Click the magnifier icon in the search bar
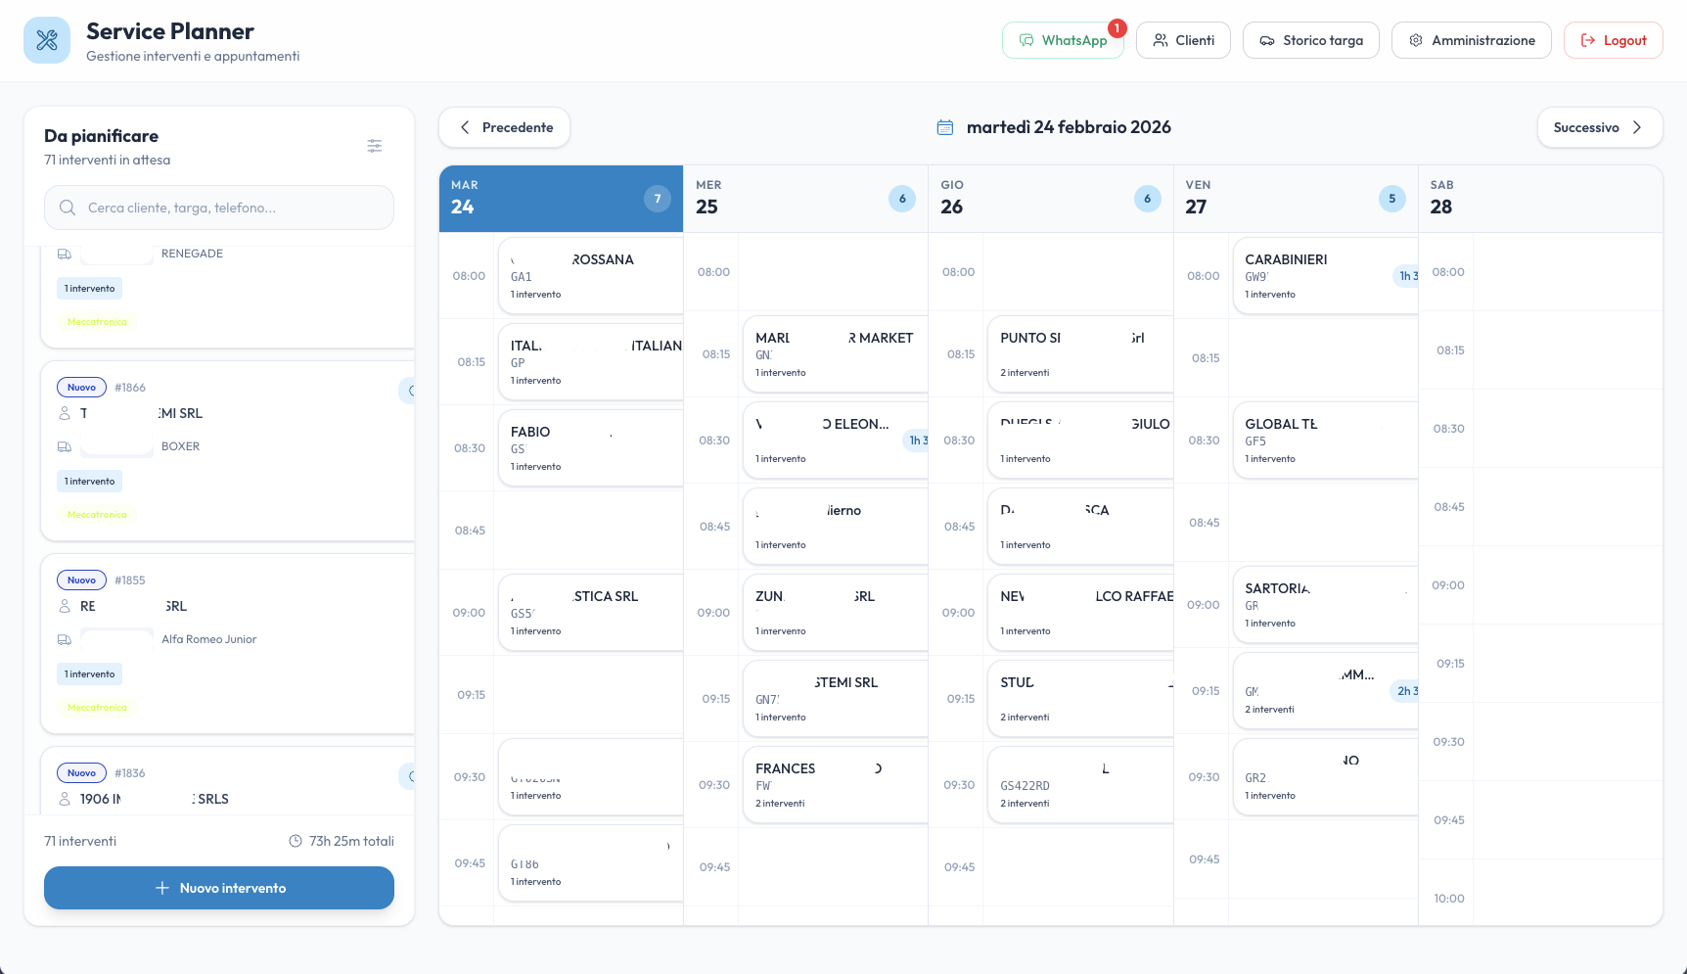Screen dimensions: 1687x974 point(67,208)
